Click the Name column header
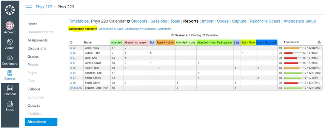Image resolution: width=325 pixels, height=129 pixels. click(x=88, y=42)
